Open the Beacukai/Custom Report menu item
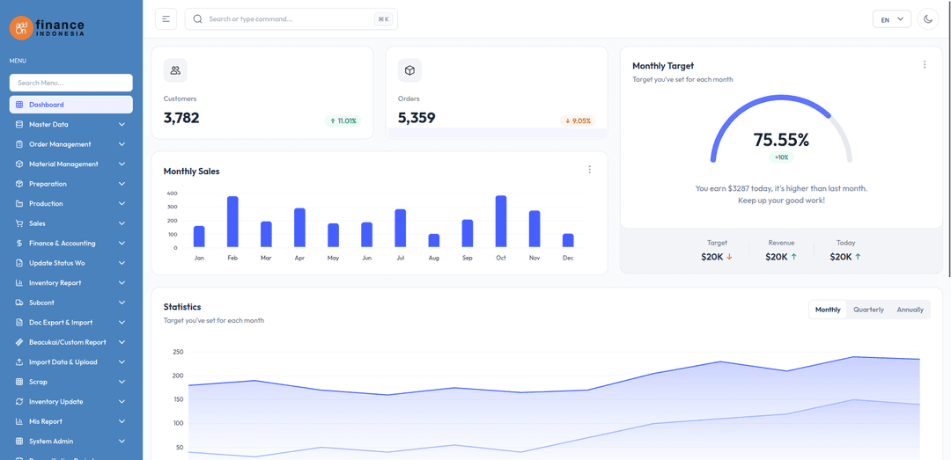951x460 pixels. (71, 342)
